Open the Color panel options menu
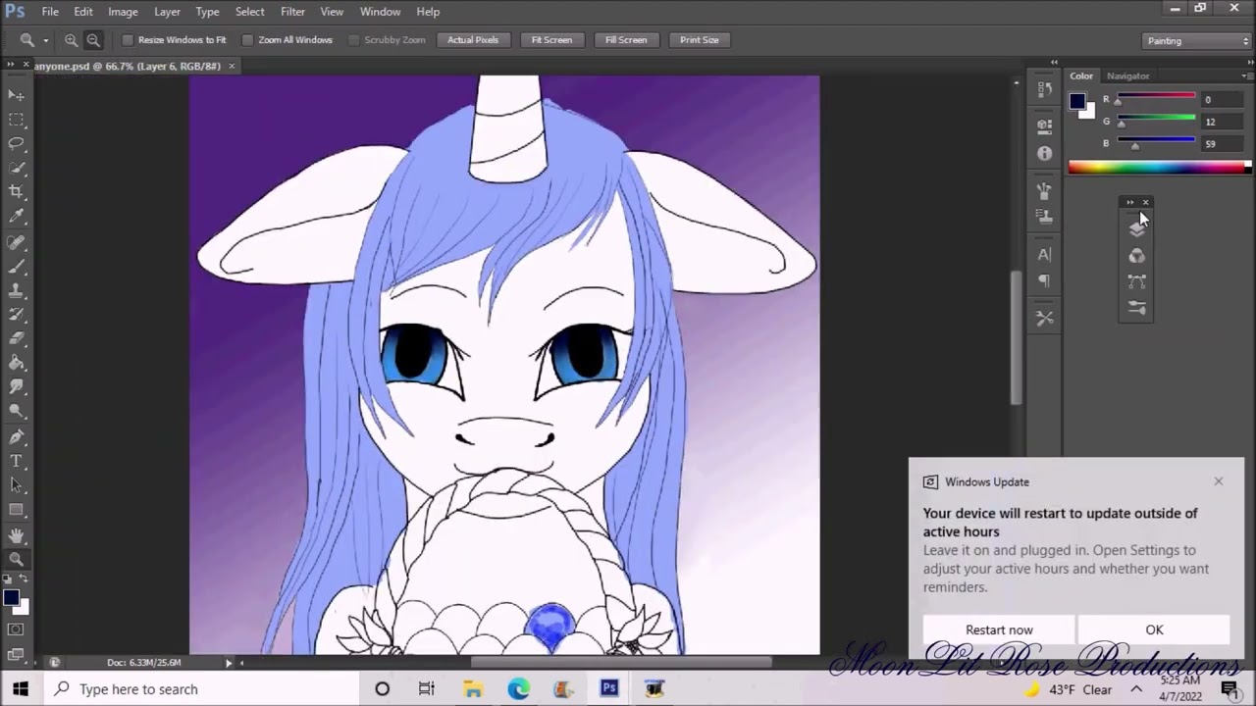Viewport: 1256px width, 706px height. pyautogui.click(x=1247, y=76)
